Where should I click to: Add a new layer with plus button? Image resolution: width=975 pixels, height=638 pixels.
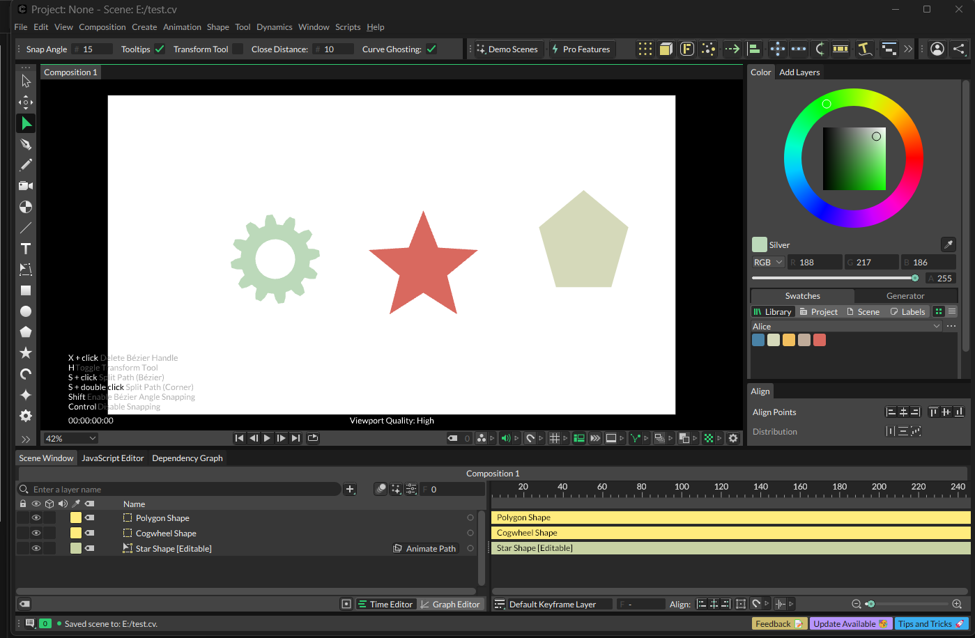pyautogui.click(x=351, y=489)
